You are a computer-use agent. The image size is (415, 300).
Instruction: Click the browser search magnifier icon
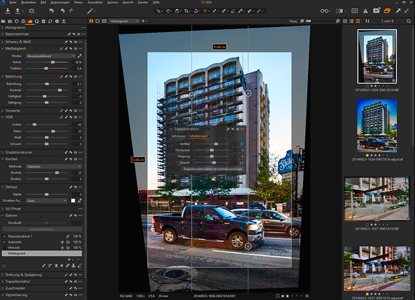coord(409,21)
